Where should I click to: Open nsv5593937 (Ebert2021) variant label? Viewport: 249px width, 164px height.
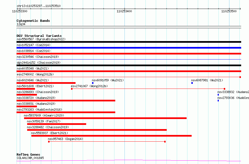click(50, 133)
